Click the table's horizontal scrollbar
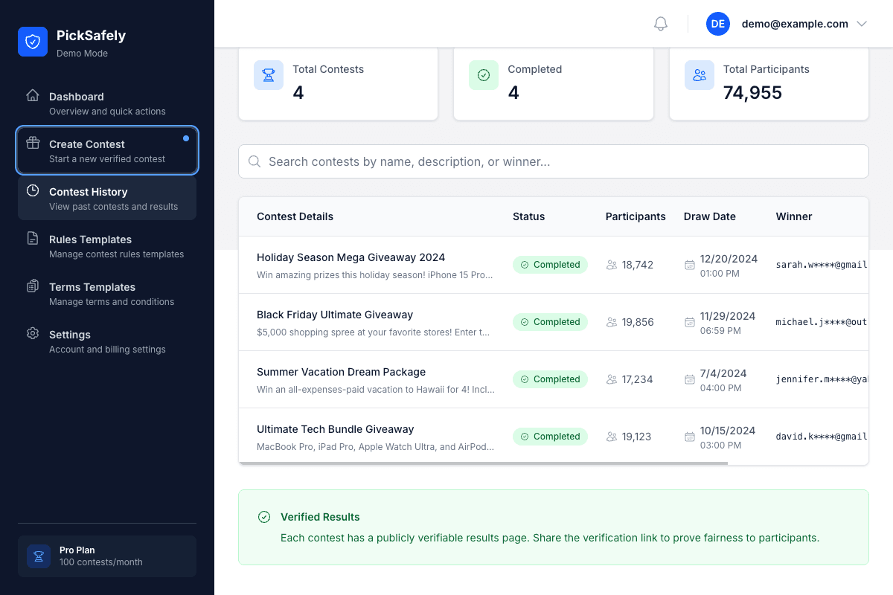Viewport: 893px width, 595px height. point(484,463)
